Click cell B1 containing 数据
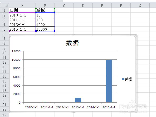This screenshot has width=156, height=117. (x=45, y=10)
